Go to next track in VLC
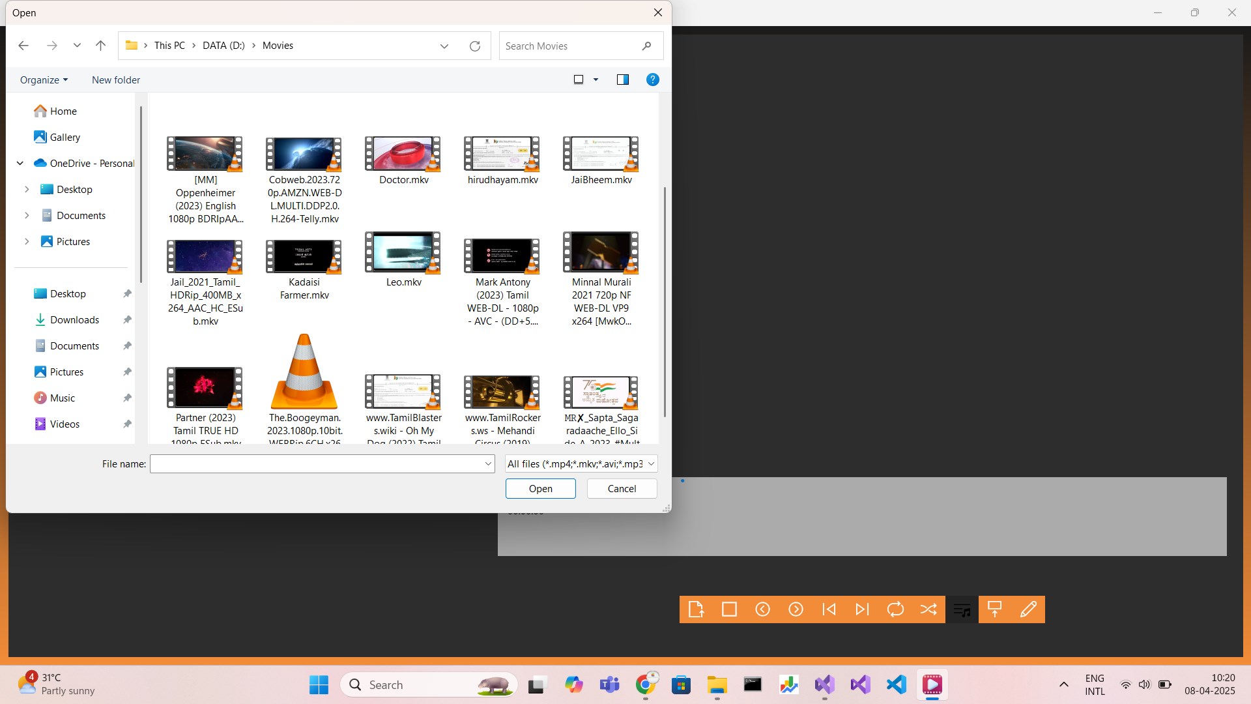The width and height of the screenshot is (1251, 704). 862,609
